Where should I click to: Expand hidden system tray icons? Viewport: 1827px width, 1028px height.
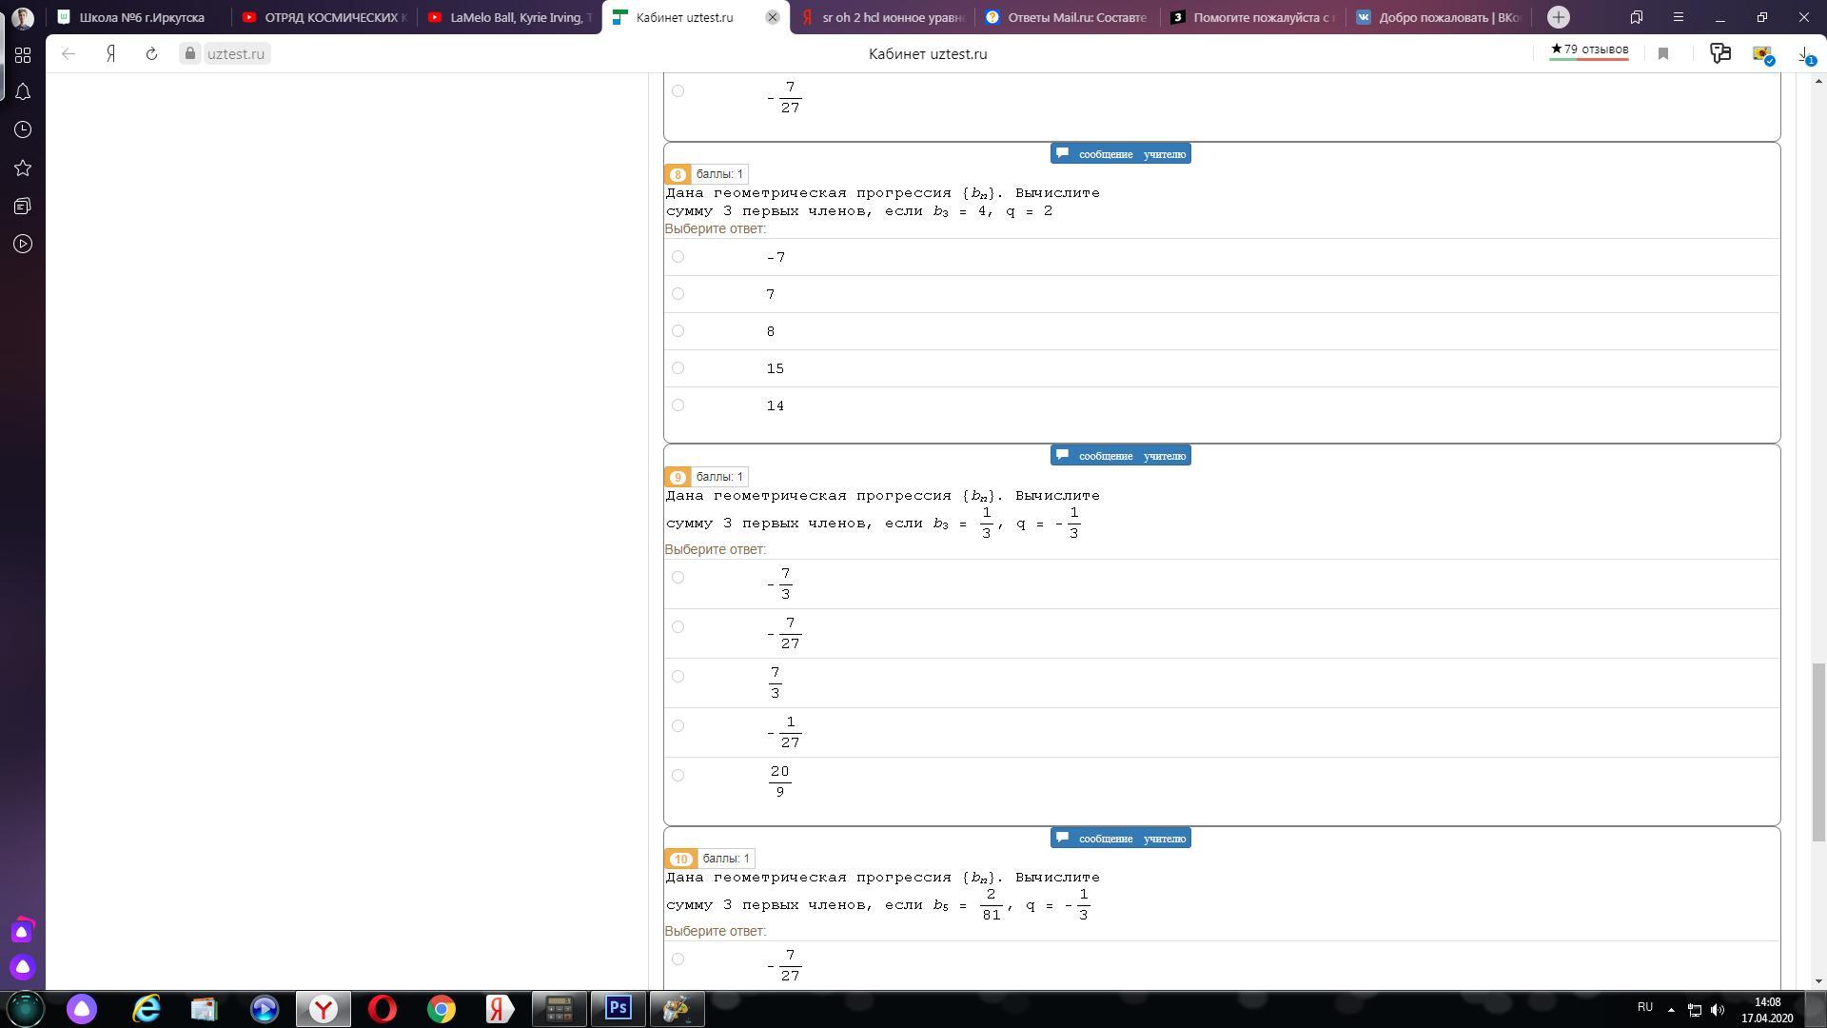click(1671, 1009)
